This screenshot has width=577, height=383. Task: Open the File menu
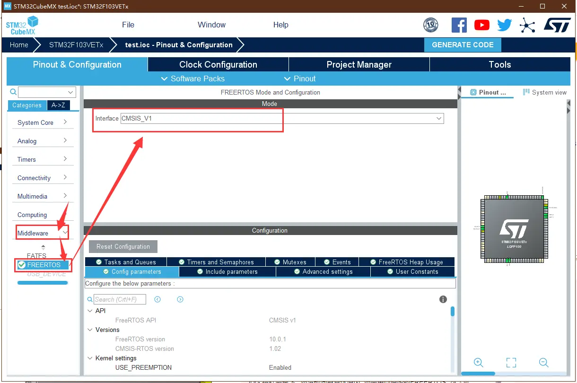click(x=128, y=25)
